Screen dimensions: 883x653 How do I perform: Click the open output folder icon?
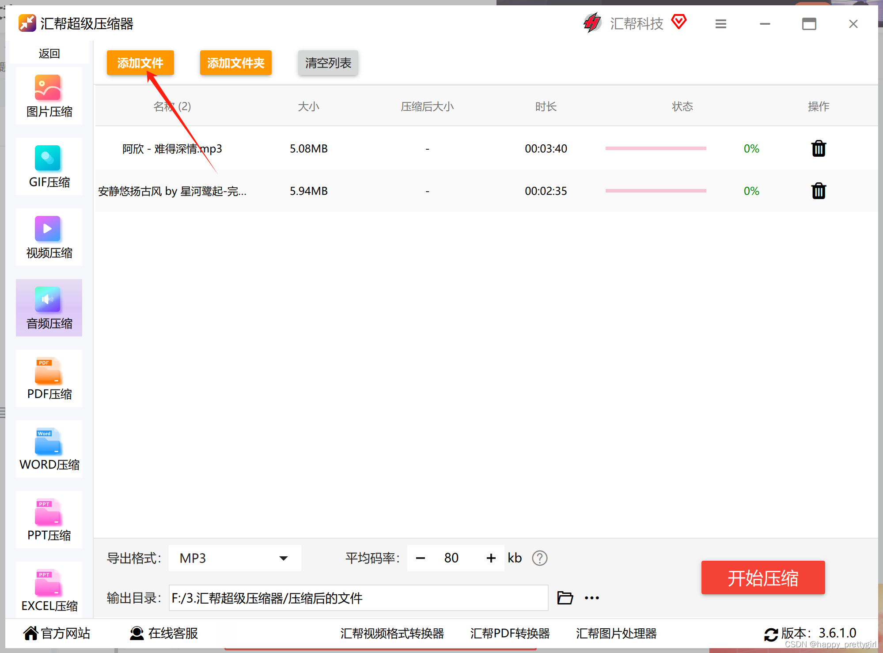tap(565, 598)
